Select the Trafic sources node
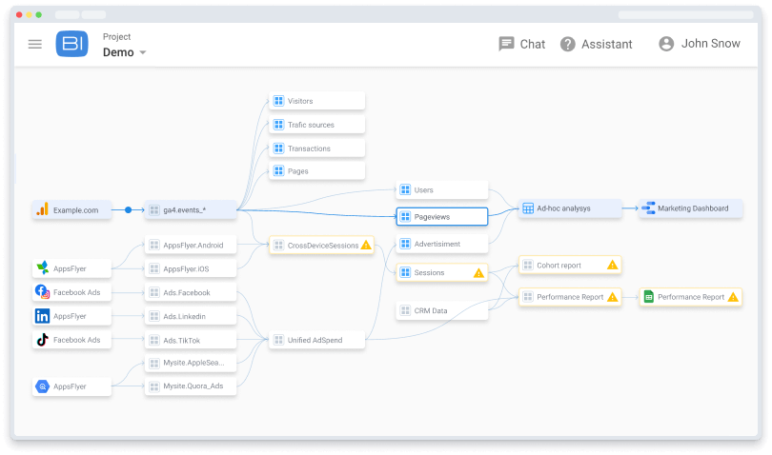The image size is (772, 455). pos(317,125)
